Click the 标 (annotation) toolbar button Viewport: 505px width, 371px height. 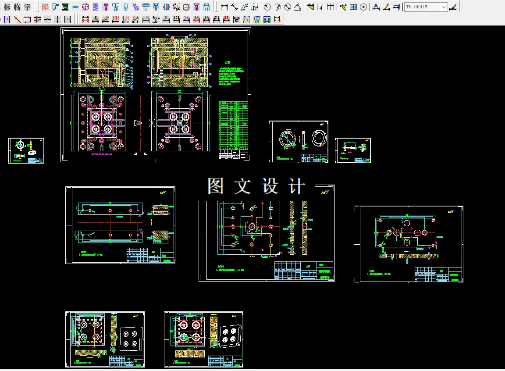click(7, 7)
